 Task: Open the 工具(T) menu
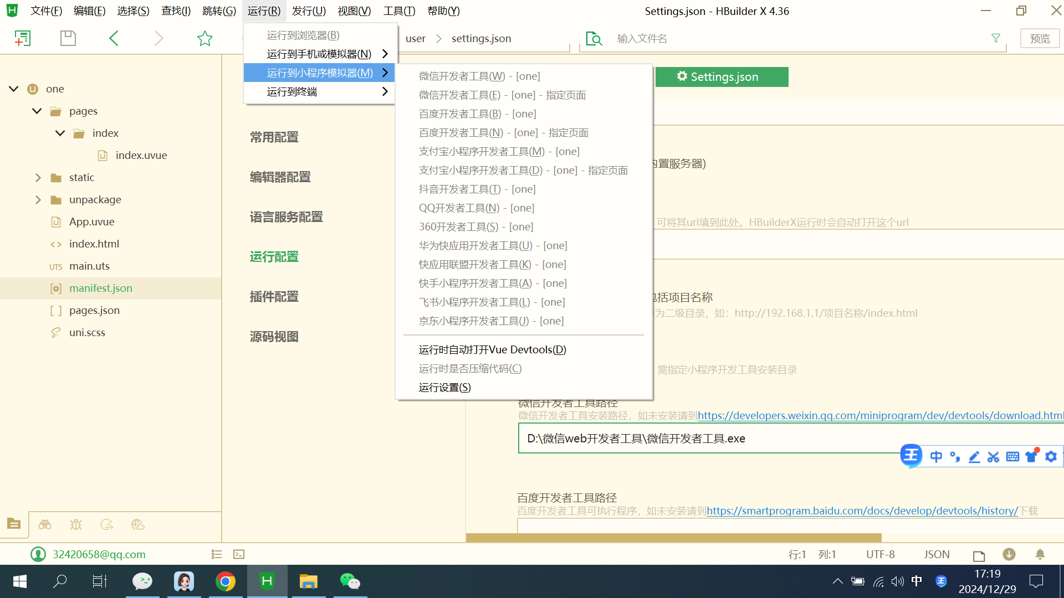pos(399,11)
